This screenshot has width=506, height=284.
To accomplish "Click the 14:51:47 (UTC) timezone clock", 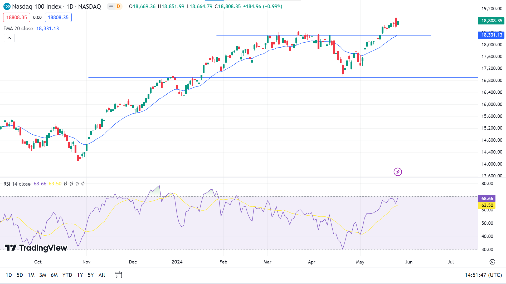I will coord(483,275).
